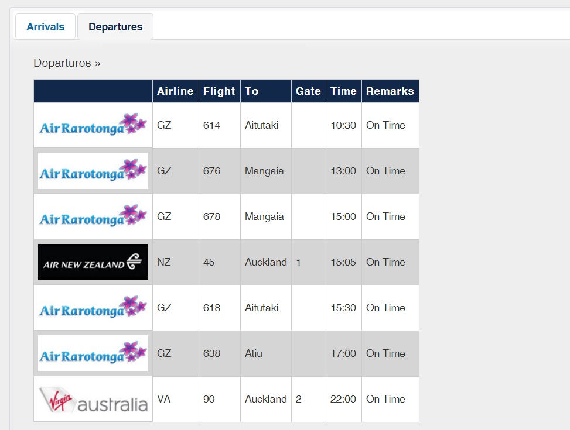570x430 pixels.
Task: Click the Atiu destination cell
Action: coord(266,353)
